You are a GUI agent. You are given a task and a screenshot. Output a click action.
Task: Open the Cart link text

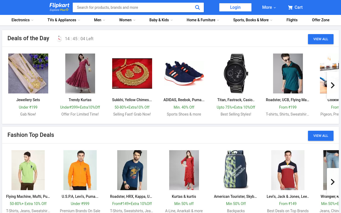[298, 7]
